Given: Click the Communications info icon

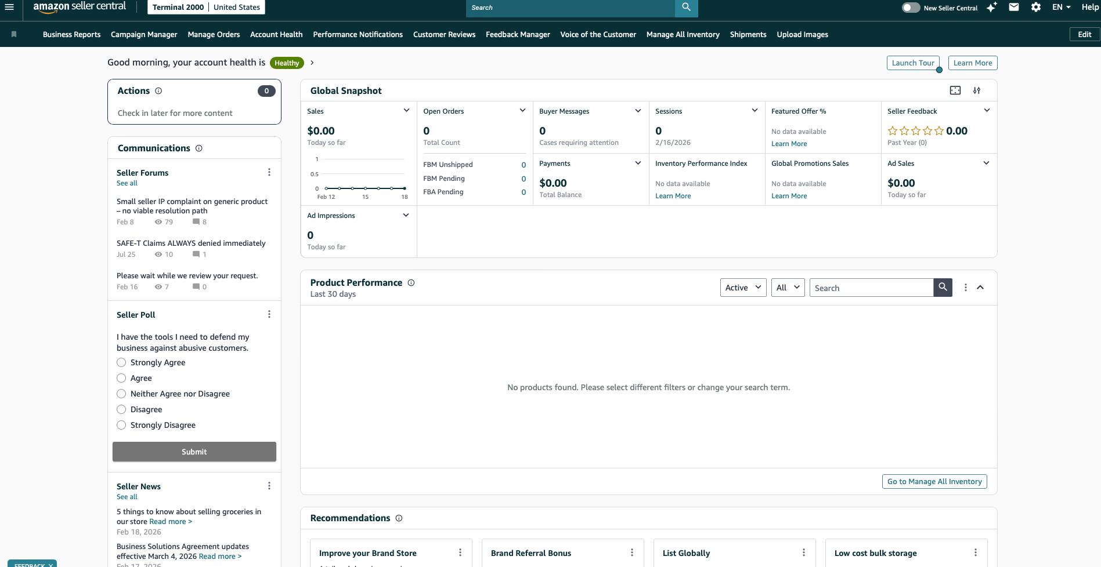Looking at the screenshot, I should click(x=199, y=148).
